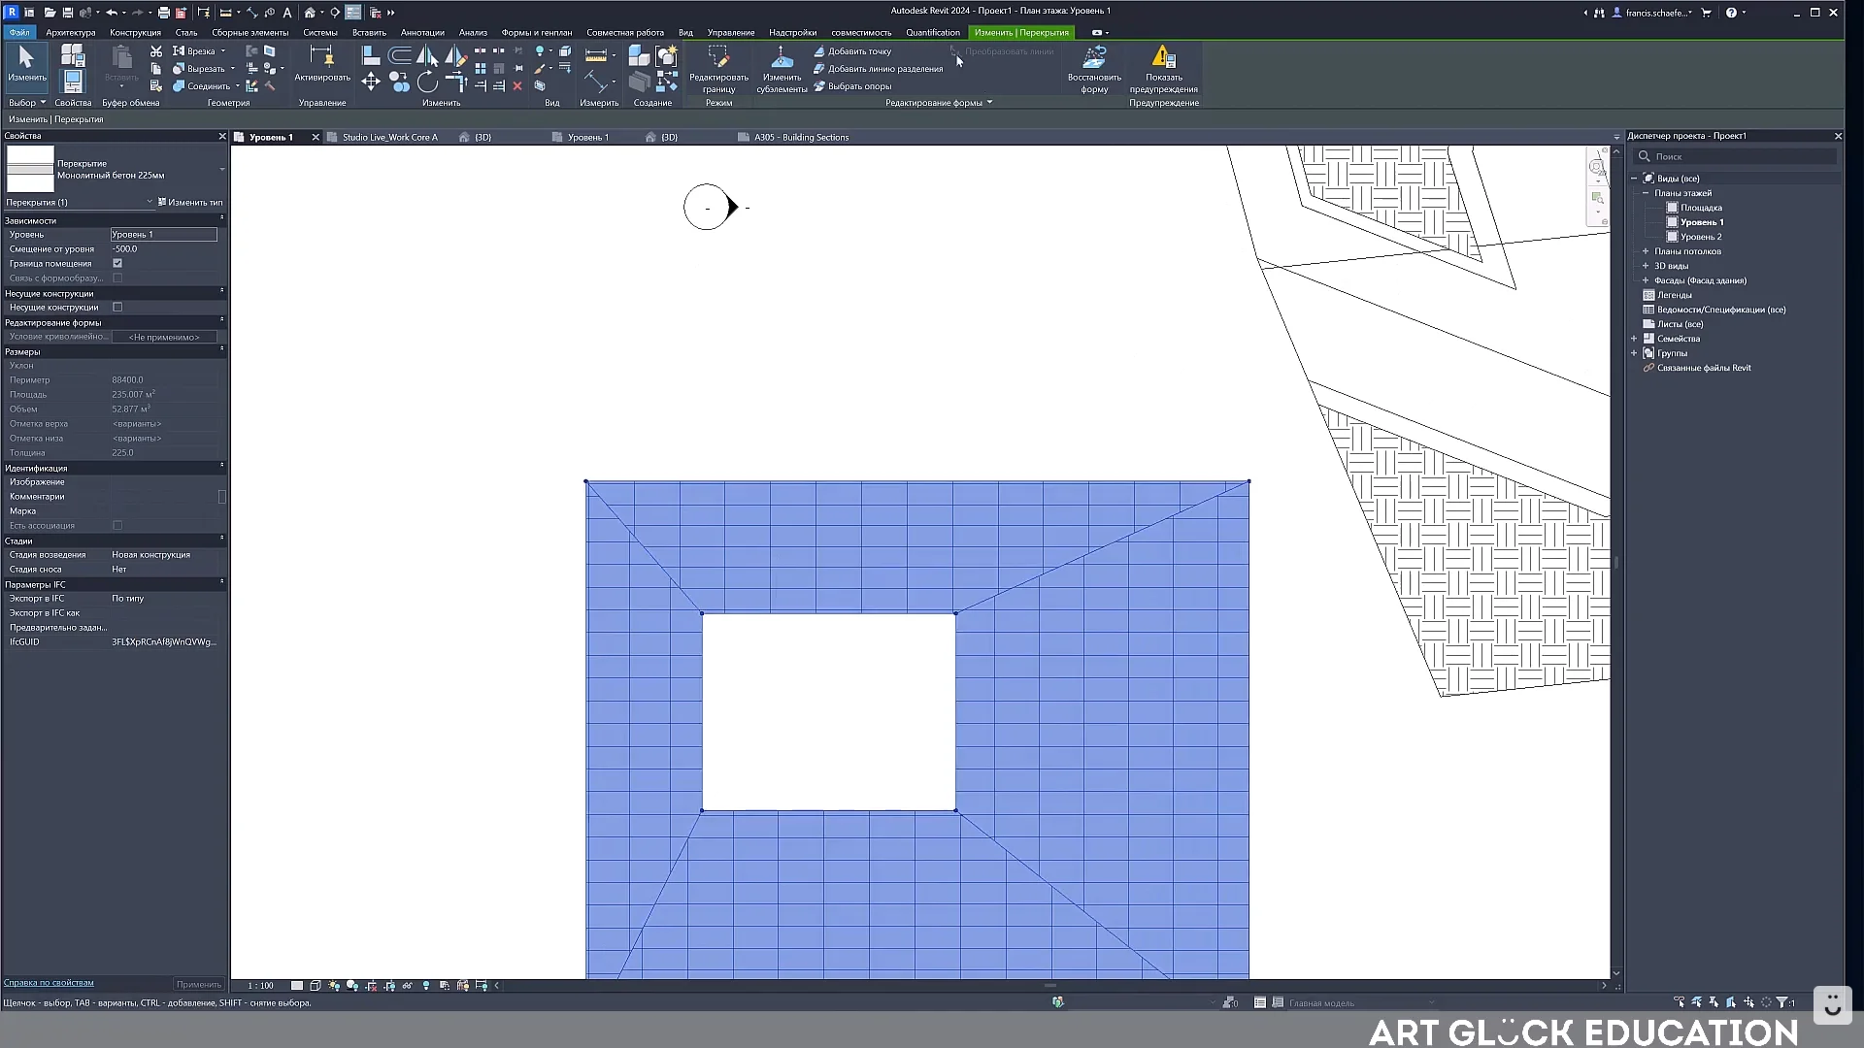The image size is (1864, 1048).
Task: Toggle Граница помещения checkbox
Action: 117,263
